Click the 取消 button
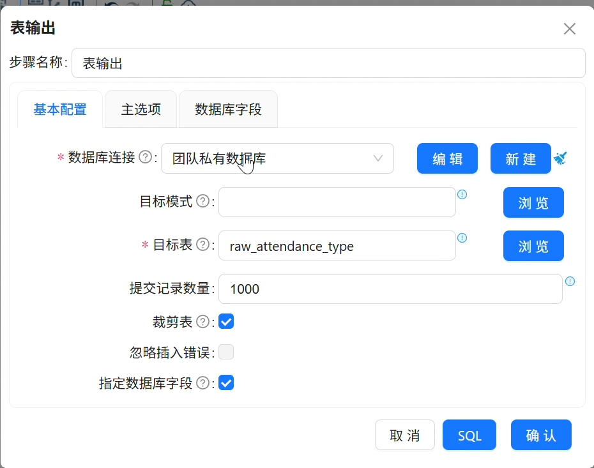This screenshot has width=594, height=468. coord(405,435)
